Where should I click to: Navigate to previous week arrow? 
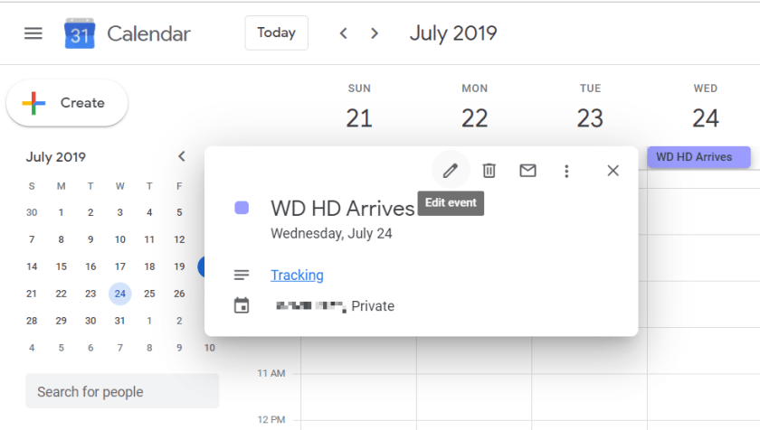[x=343, y=33]
